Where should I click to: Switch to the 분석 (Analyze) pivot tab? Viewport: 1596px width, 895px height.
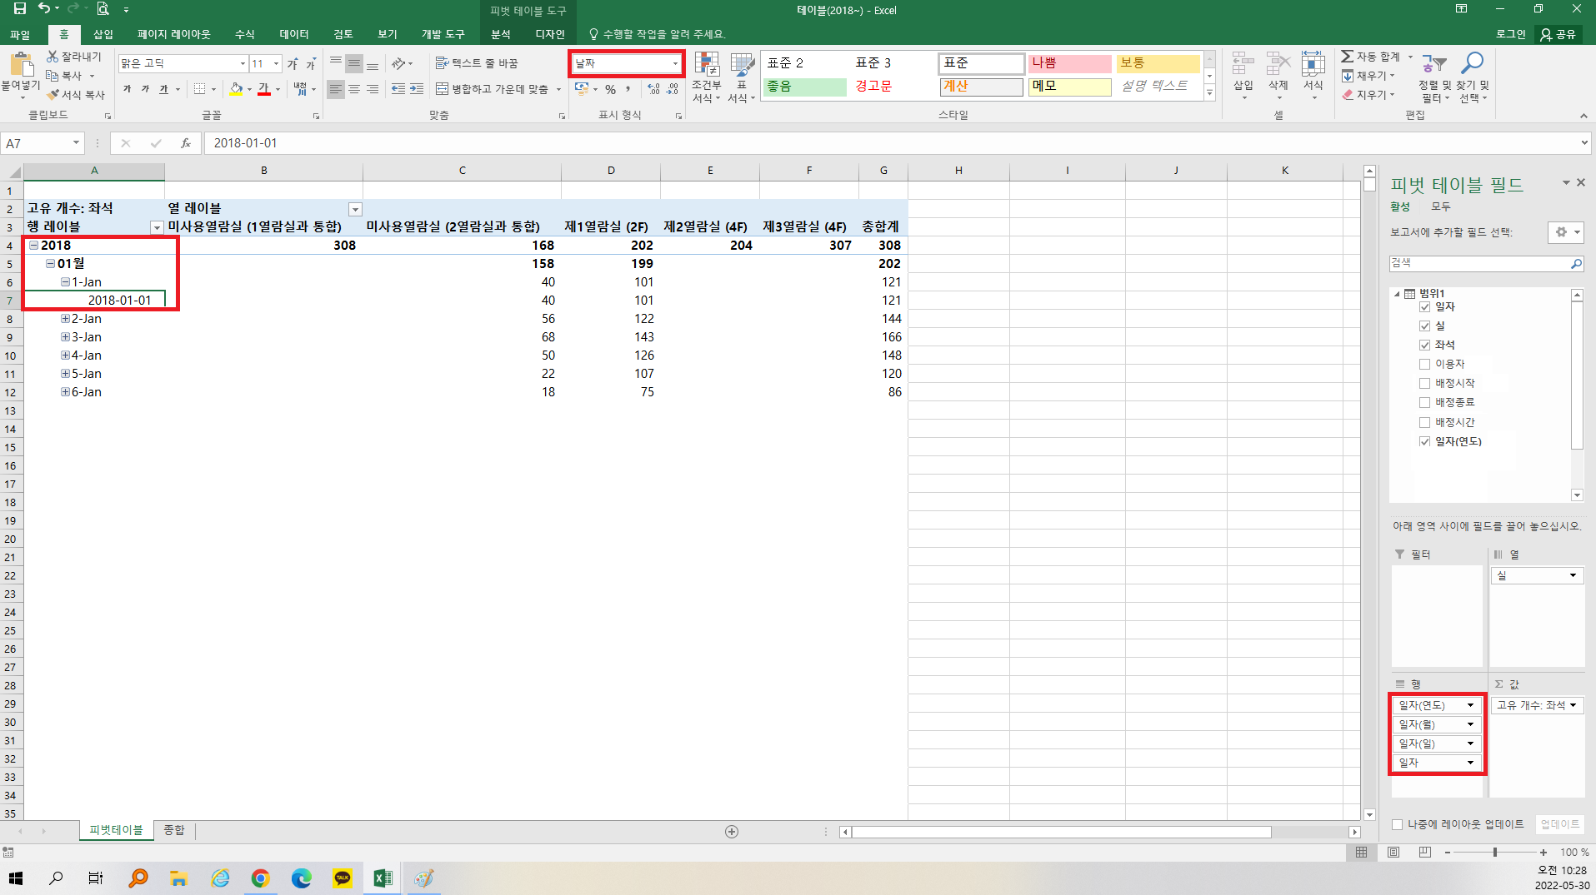click(501, 34)
